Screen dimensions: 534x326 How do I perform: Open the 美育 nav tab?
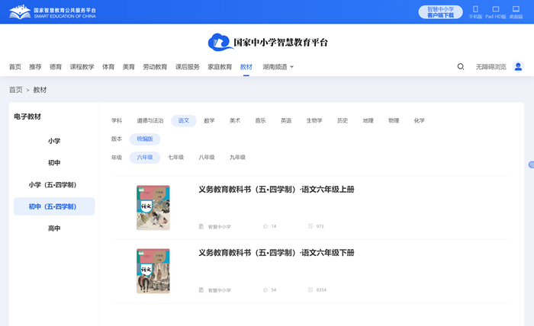pos(128,66)
